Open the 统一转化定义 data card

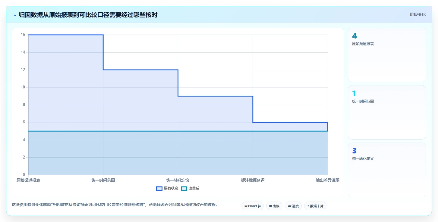click(387, 170)
